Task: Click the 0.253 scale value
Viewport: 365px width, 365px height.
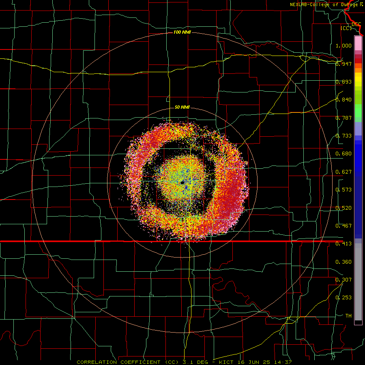Action: click(x=344, y=298)
